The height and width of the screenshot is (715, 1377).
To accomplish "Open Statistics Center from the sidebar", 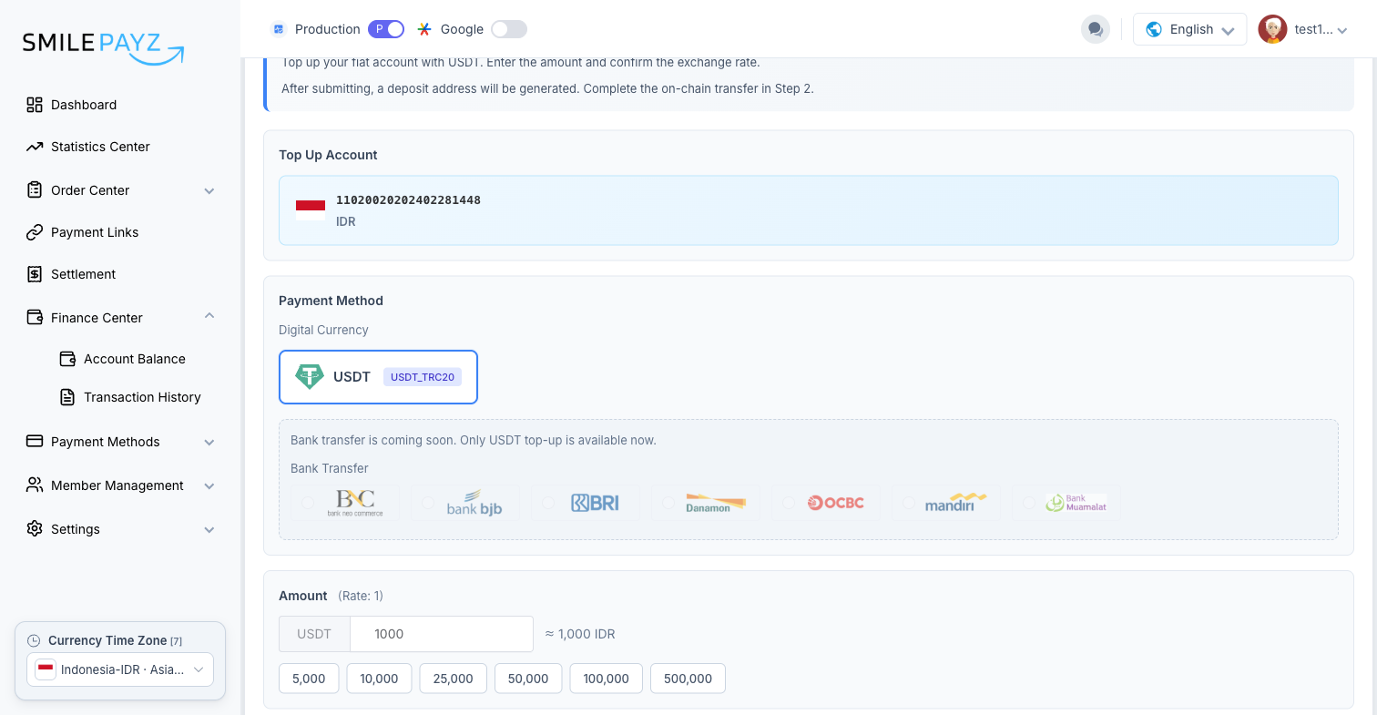I will tap(100, 147).
